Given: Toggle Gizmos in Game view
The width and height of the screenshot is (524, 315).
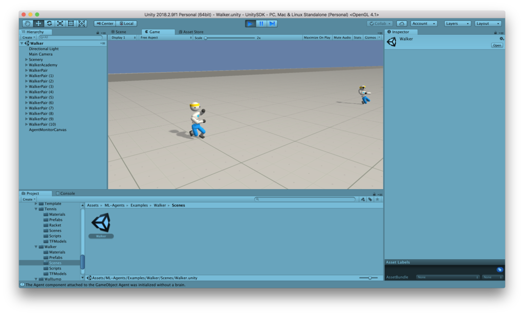Looking at the screenshot, I should [370, 38].
